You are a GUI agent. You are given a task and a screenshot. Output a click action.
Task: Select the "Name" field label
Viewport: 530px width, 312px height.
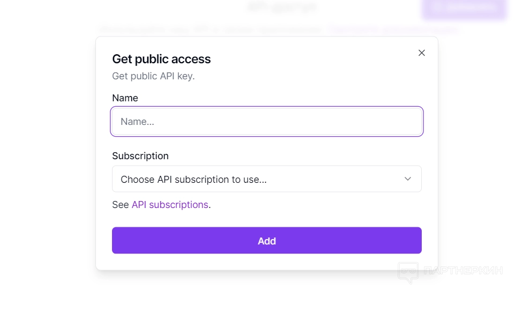[x=125, y=98]
